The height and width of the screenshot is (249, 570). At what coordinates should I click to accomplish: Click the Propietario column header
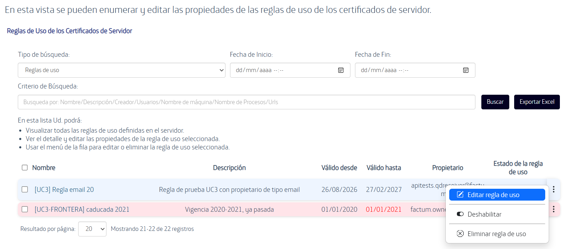[447, 168]
